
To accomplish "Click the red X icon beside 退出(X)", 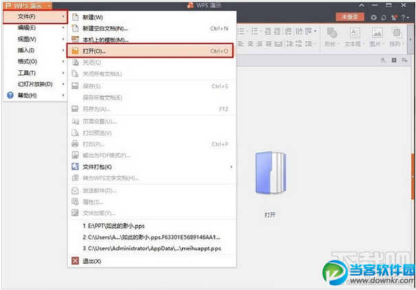I will click(x=76, y=261).
